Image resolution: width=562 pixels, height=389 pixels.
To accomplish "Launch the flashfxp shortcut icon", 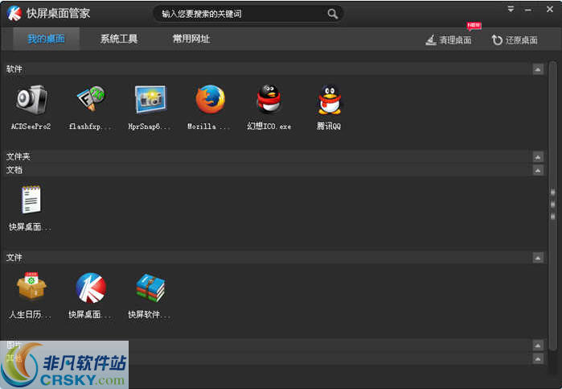I will coord(91,99).
